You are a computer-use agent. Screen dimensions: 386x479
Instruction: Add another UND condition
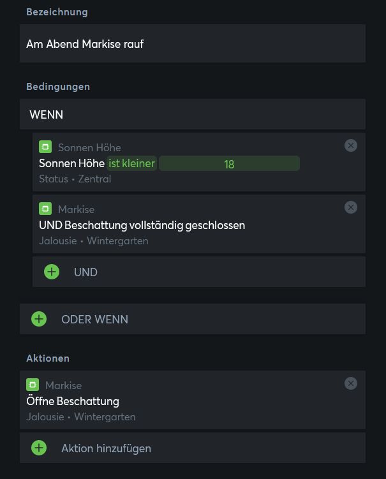click(85, 272)
